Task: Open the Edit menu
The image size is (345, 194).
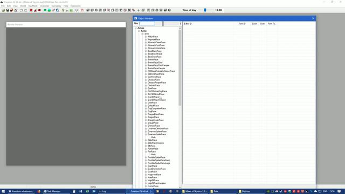Action: [x=9, y=6]
